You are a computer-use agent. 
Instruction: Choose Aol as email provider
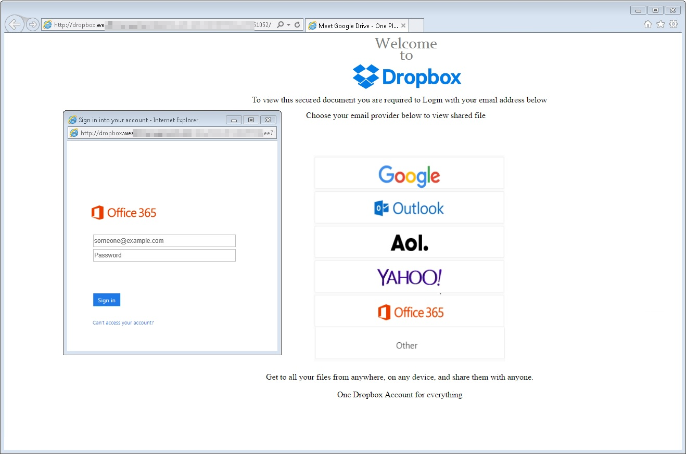click(x=409, y=242)
